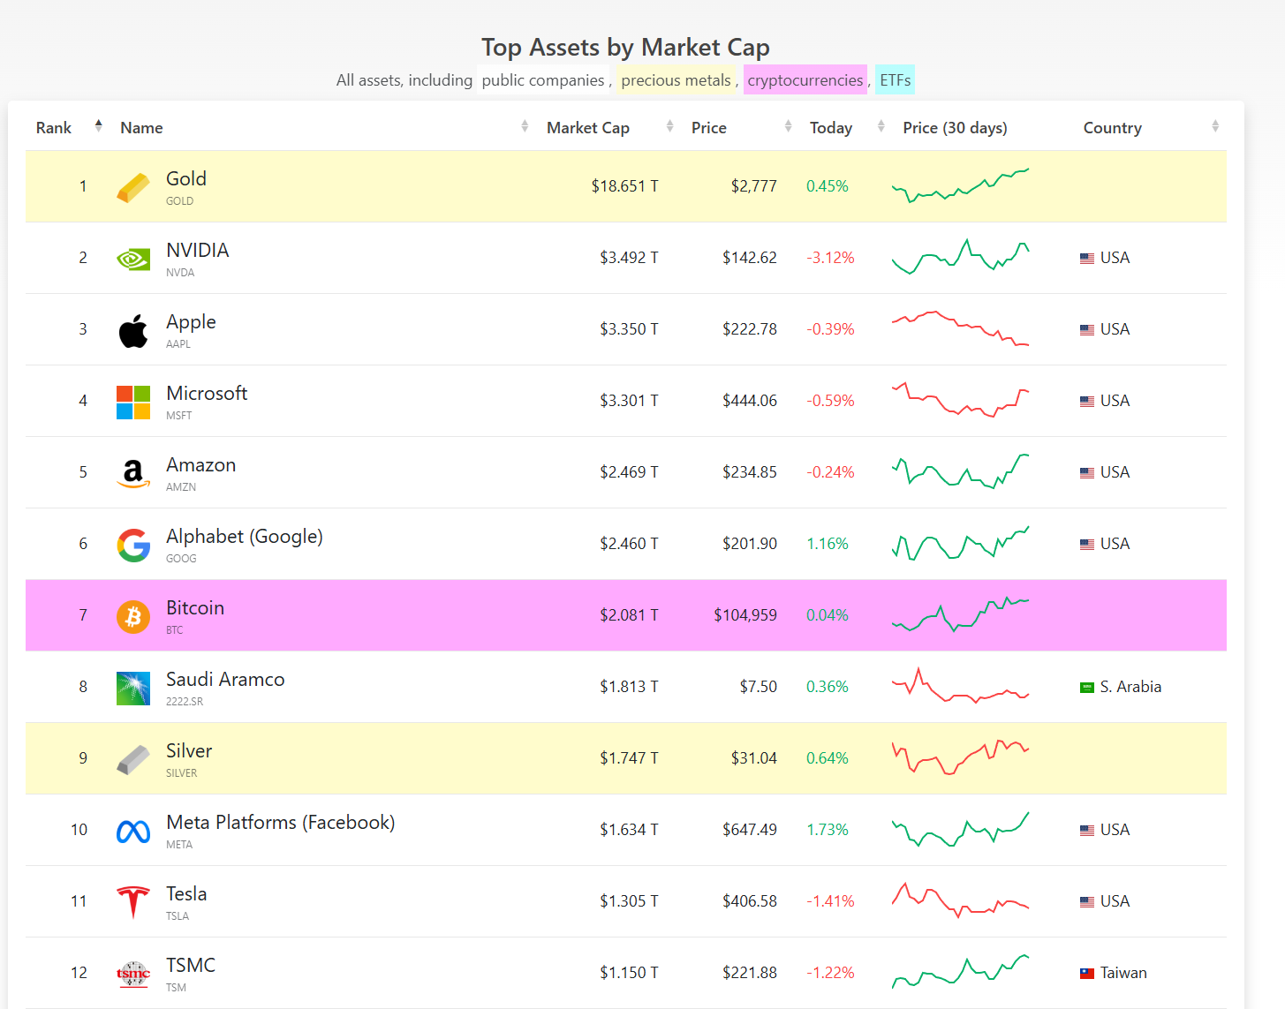Toggle the public companies filter
The height and width of the screenshot is (1009, 1285).
pyautogui.click(x=542, y=80)
